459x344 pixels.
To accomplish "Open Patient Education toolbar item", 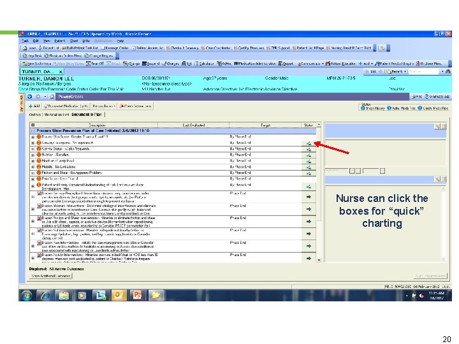I will (340, 64).
